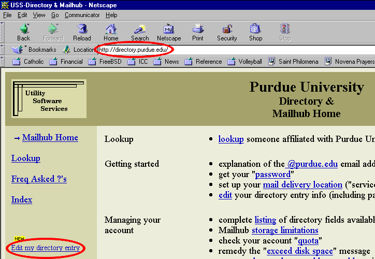The height and width of the screenshot is (259, 375).
Task: Open the Novena Prayers bookmark
Action: pos(350,62)
